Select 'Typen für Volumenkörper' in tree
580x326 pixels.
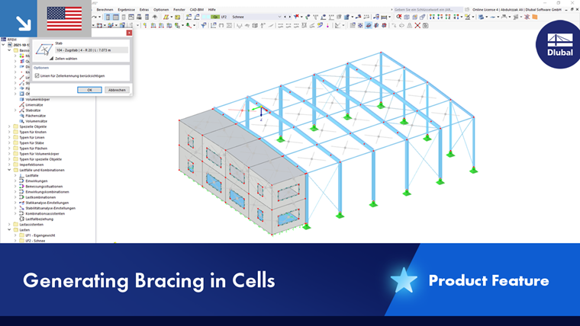[39, 154]
